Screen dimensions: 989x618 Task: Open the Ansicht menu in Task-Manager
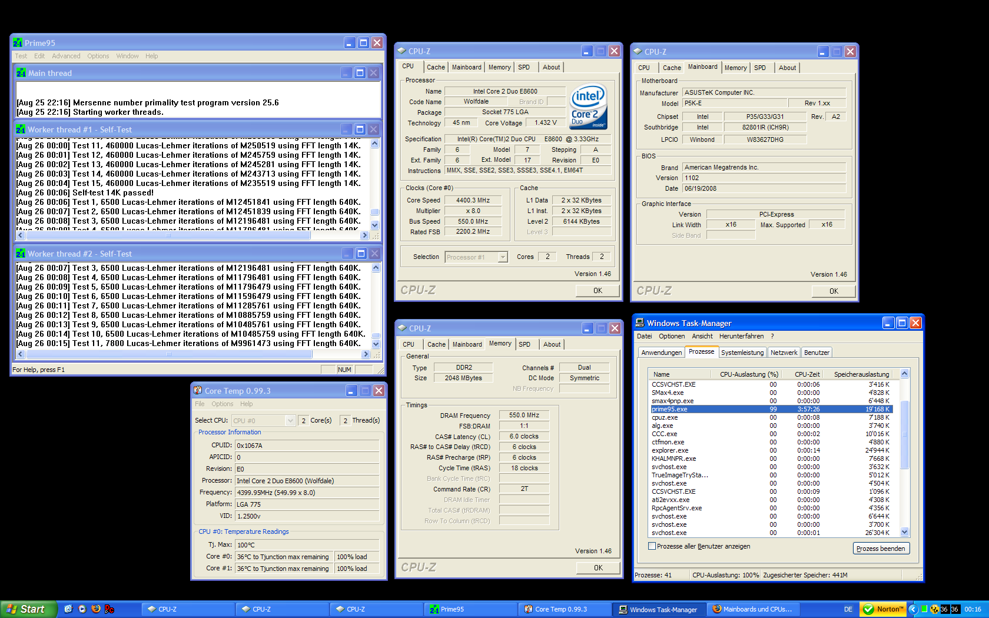702,336
